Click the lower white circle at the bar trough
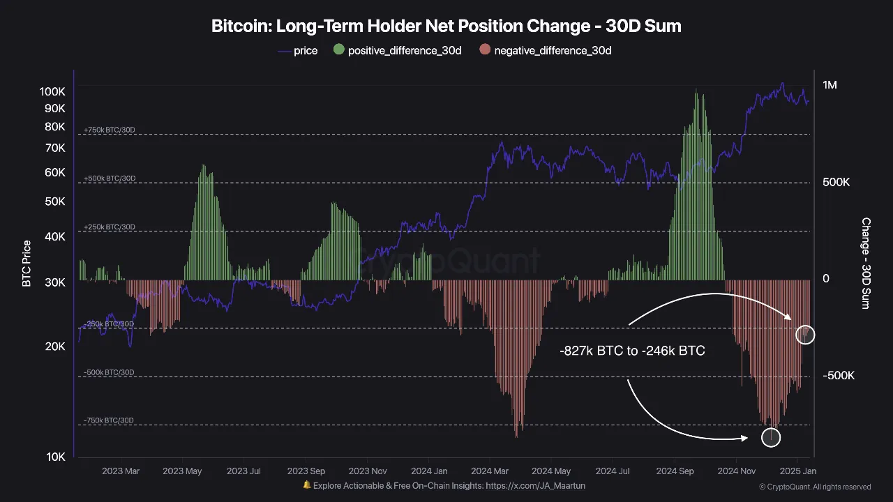Image resolution: width=893 pixels, height=502 pixels. pos(771,437)
